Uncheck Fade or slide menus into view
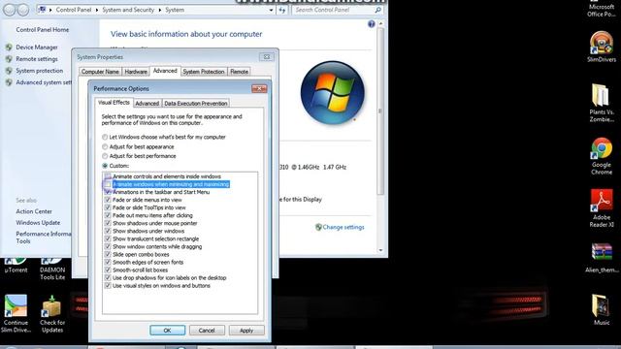This screenshot has height=349, width=621. click(x=108, y=200)
